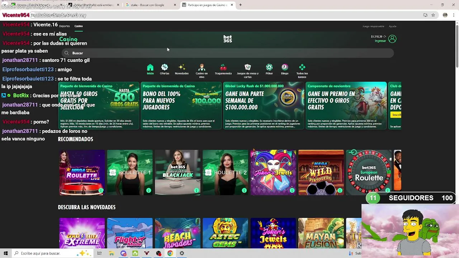The width and height of the screenshot is (459, 258).
Task: Click the install app icon in address bar
Action: [425, 15]
